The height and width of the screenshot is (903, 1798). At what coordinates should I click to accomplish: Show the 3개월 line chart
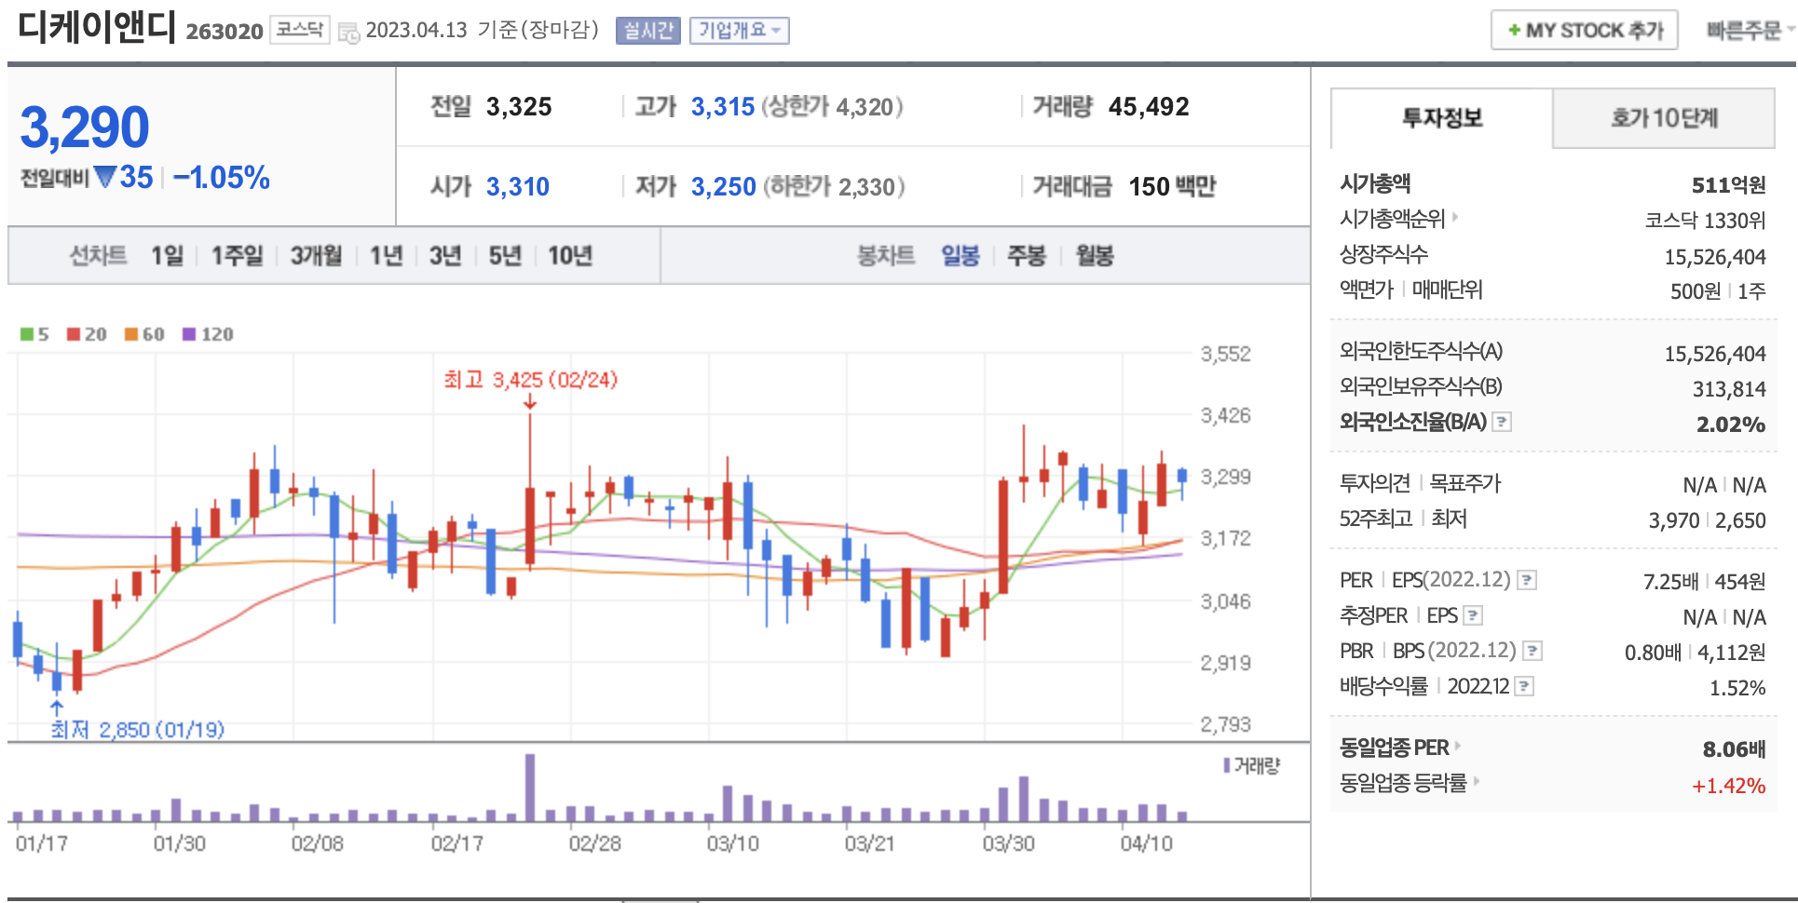tap(316, 255)
